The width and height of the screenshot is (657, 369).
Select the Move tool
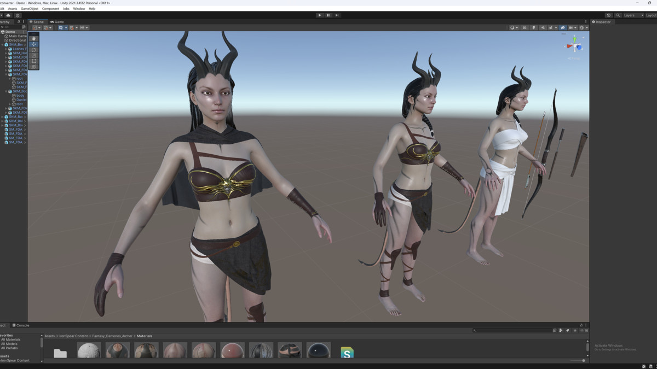[x=34, y=44]
